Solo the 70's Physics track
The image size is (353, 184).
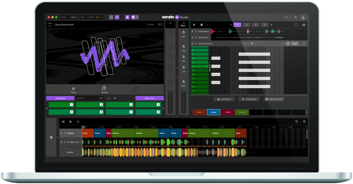click(196, 38)
